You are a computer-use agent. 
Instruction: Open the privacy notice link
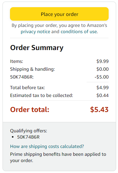[x=36, y=32]
